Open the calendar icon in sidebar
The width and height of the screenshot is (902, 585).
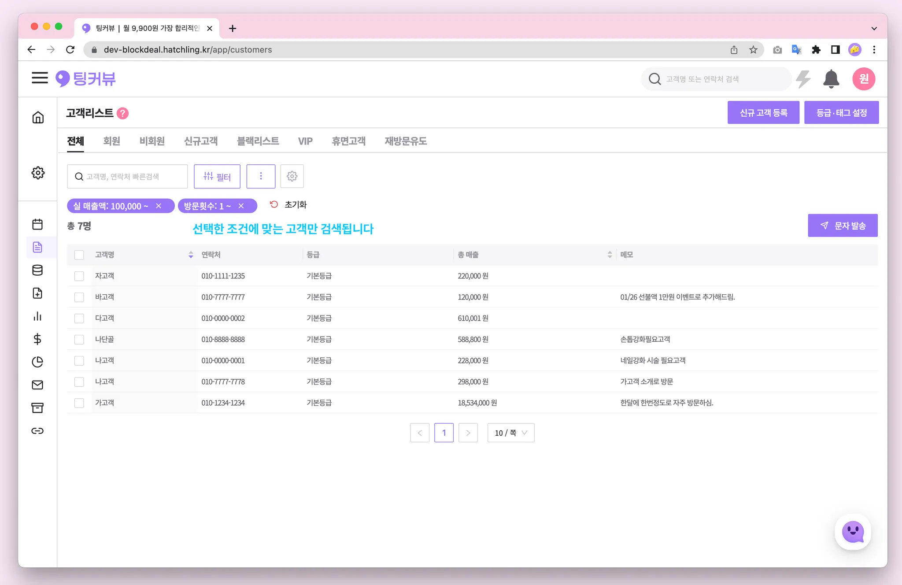(37, 224)
